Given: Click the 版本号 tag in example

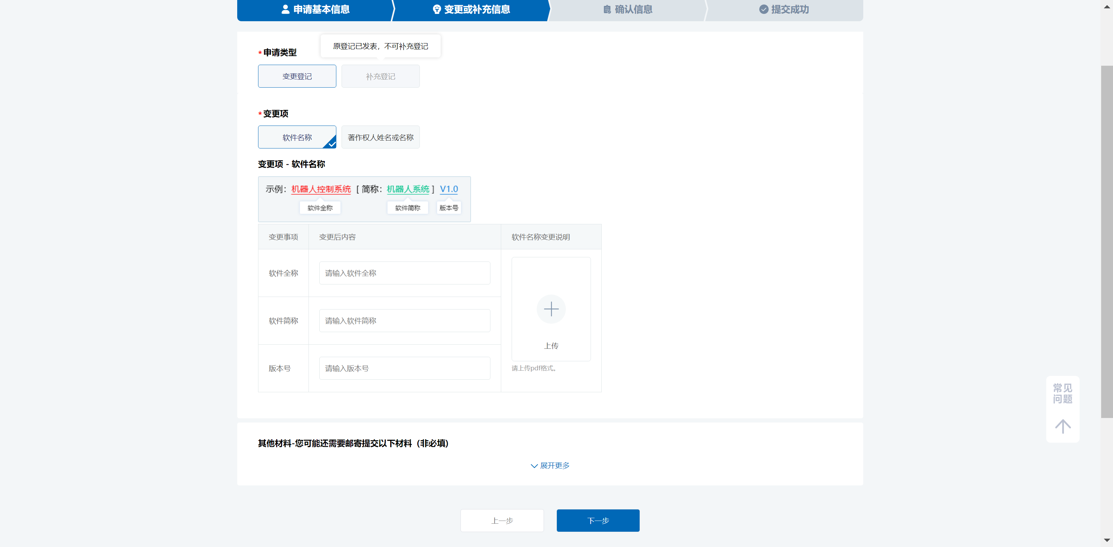Looking at the screenshot, I should (449, 208).
